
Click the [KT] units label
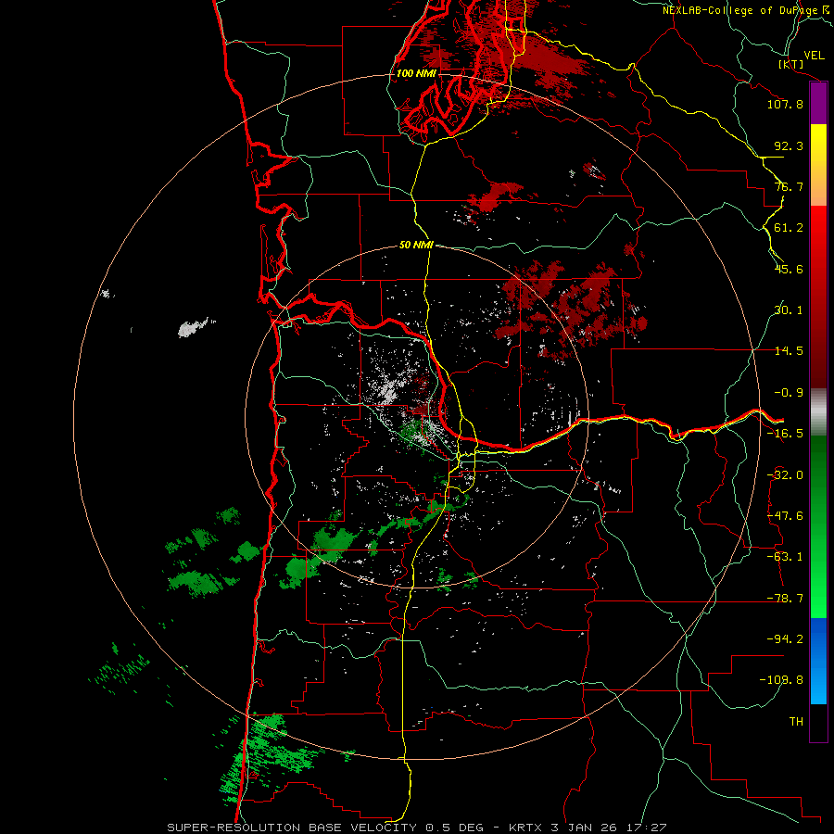tap(791, 64)
